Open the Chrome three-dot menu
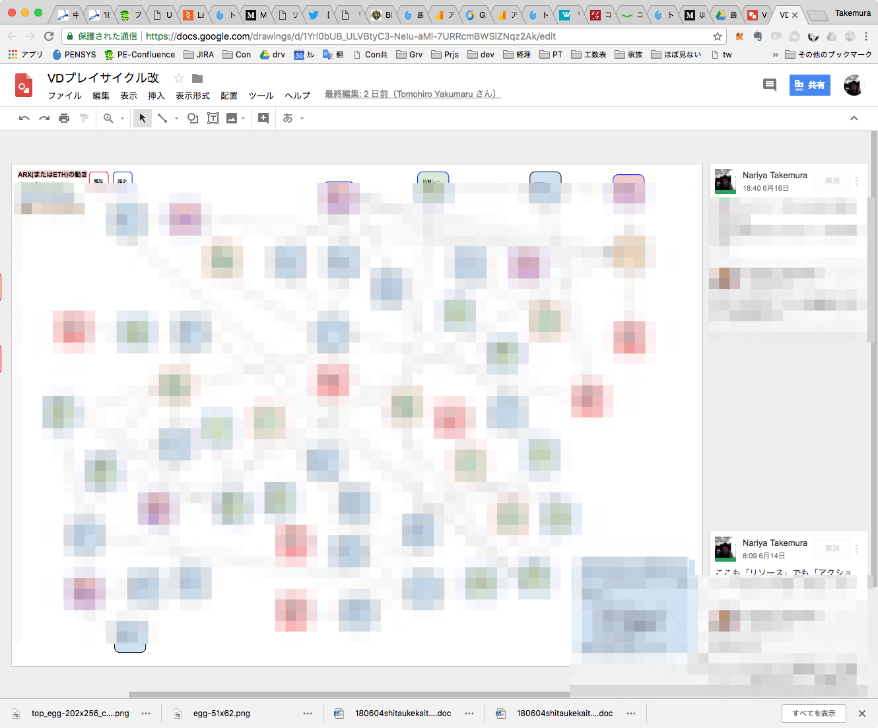This screenshot has height=728, width=878. point(866,36)
